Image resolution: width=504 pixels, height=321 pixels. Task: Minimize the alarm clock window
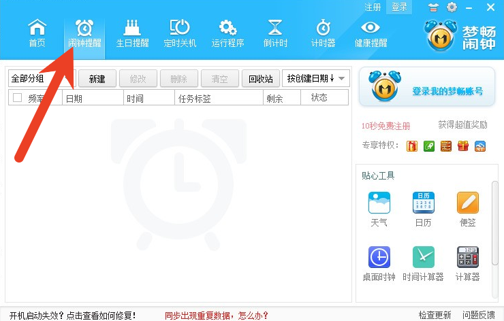click(469, 7)
